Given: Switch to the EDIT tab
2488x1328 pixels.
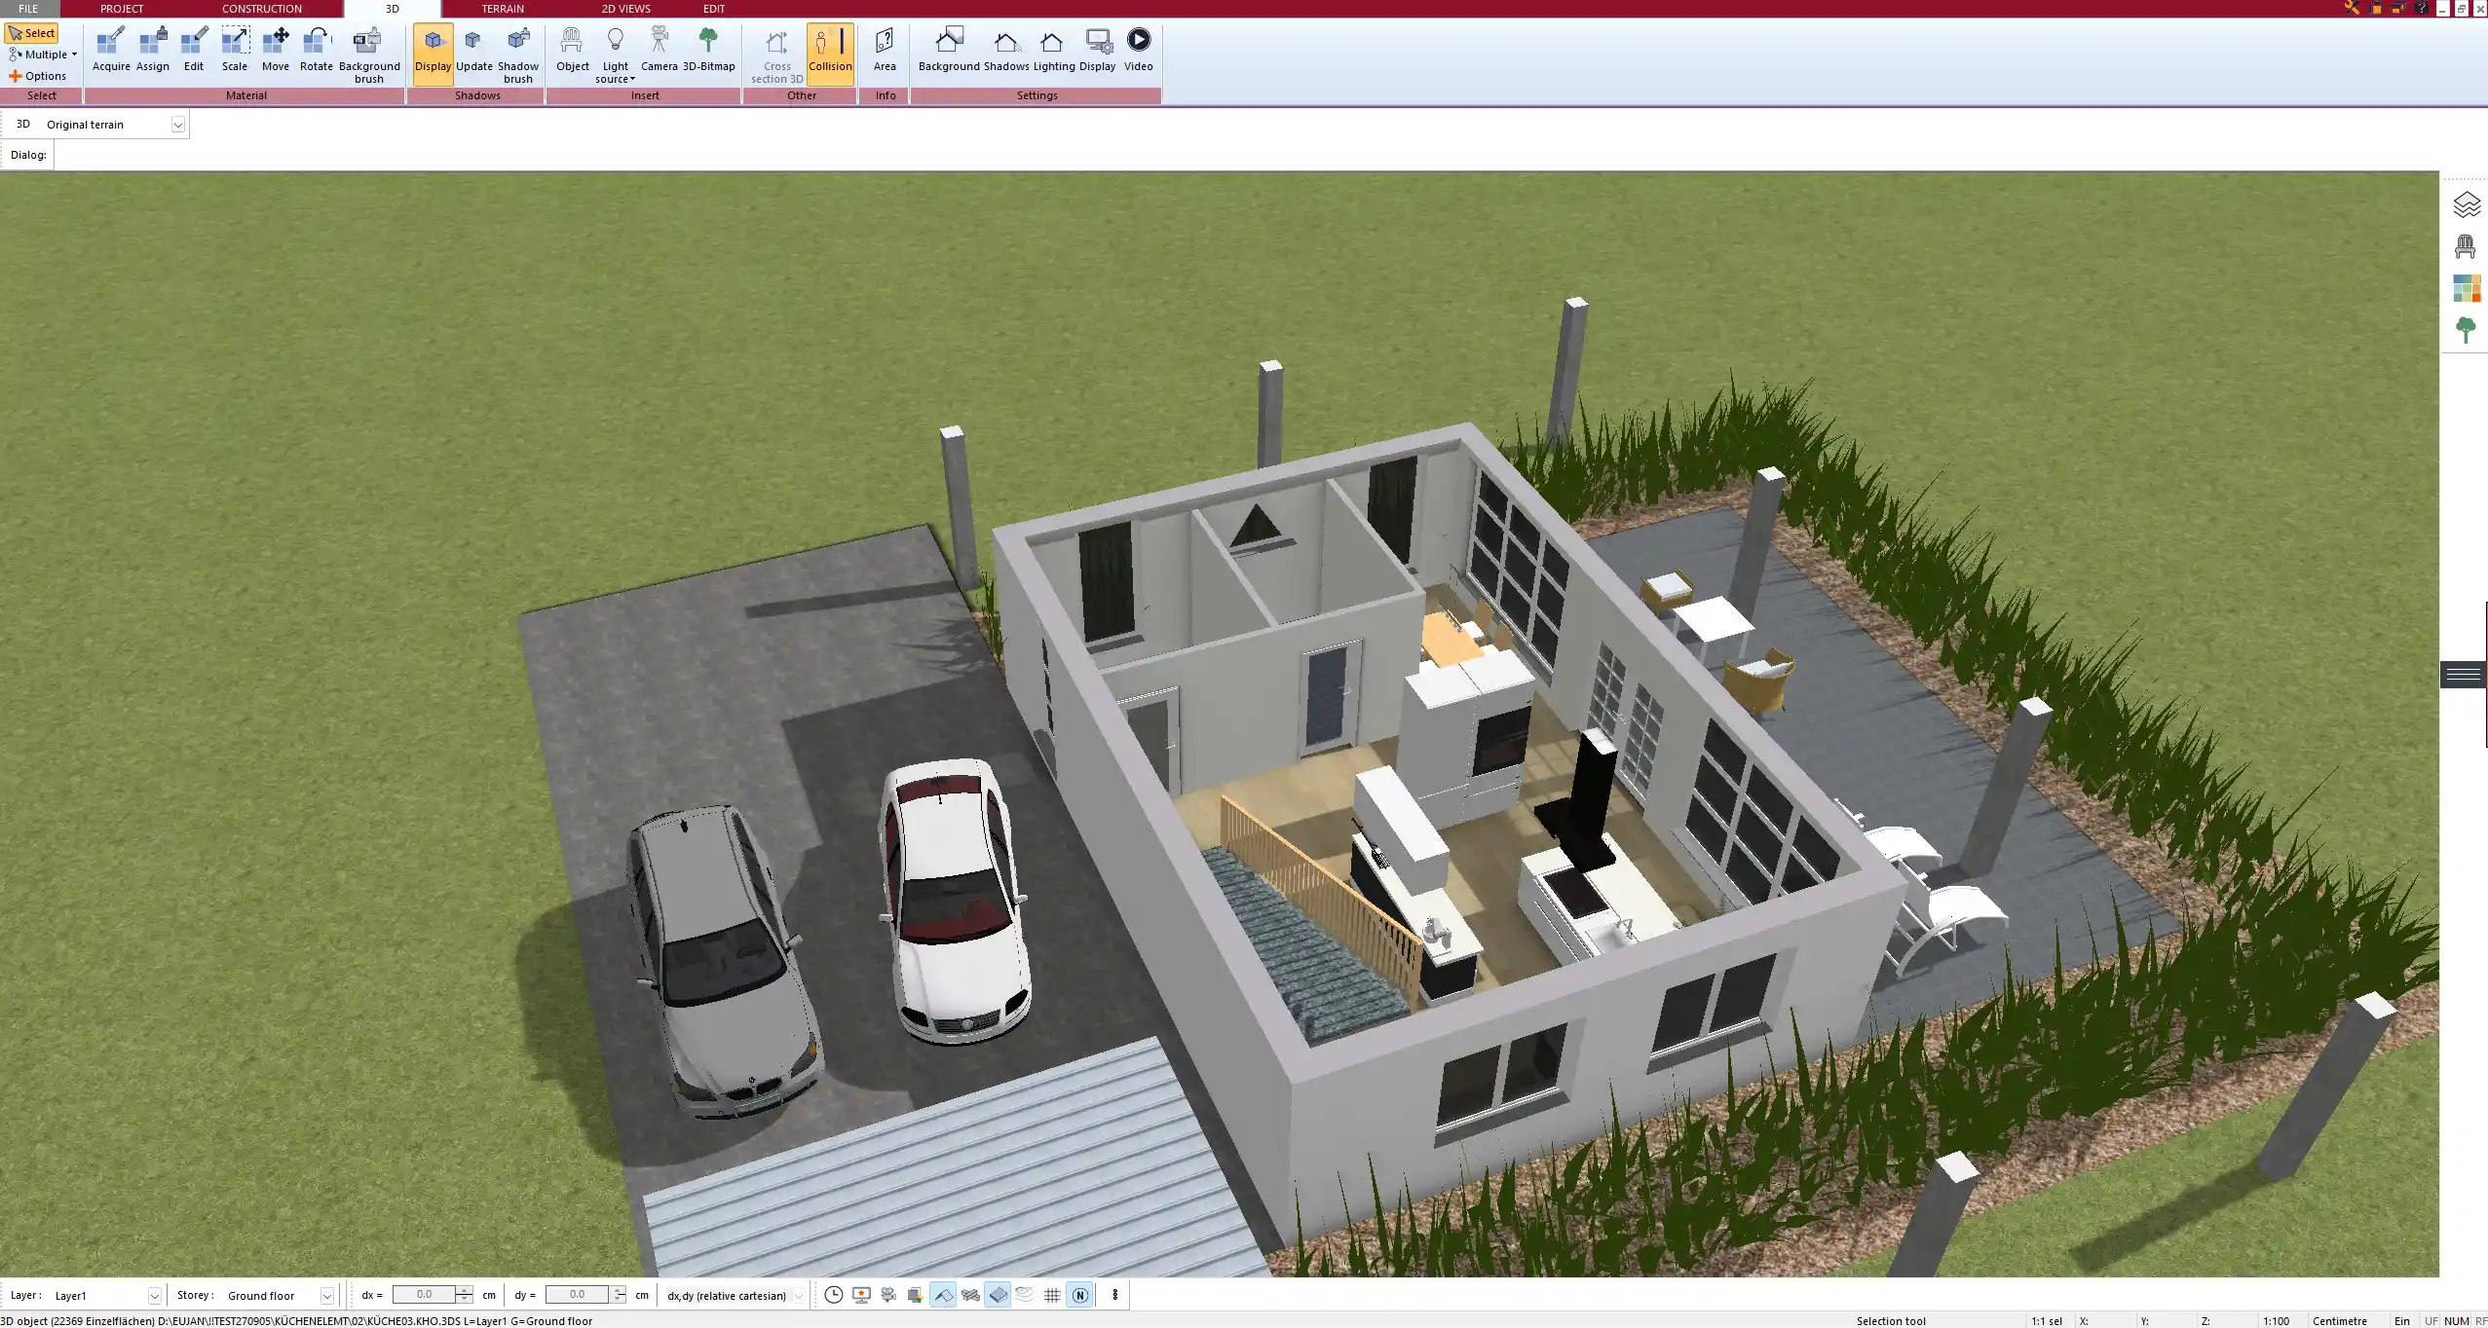Looking at the screenshot, I should click(x=714, y=9).
